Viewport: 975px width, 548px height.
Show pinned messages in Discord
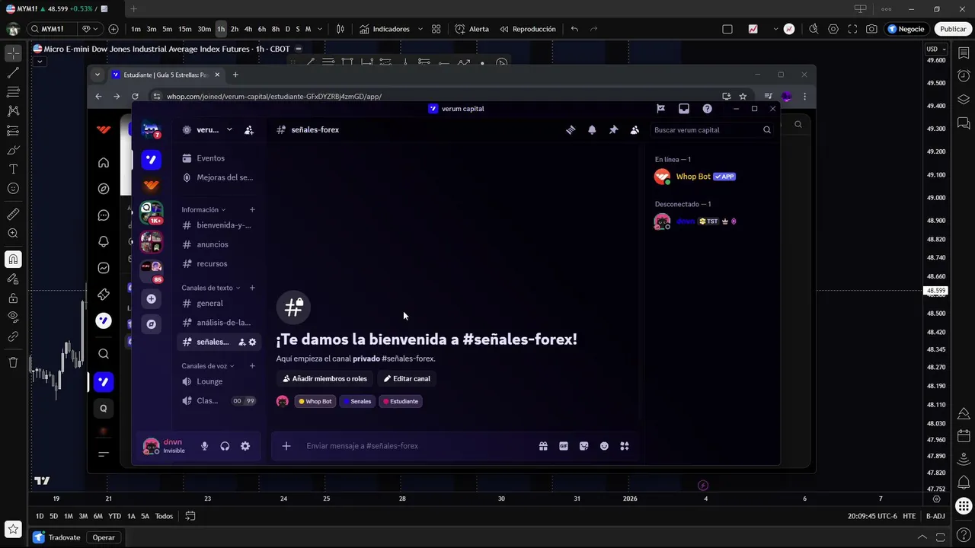click(x=613, y=130)
